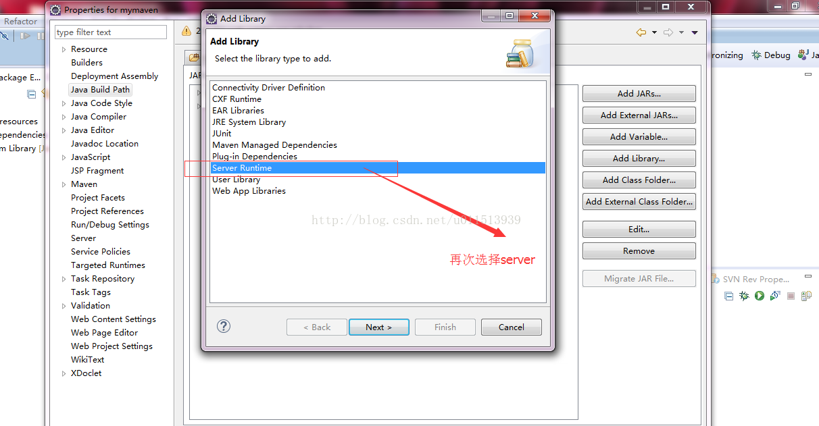Image resolution: width=819 pixels, height=426 pixels.
Task: Click the collapse-all icon in the bottom panel
Action: click(728, 296)
